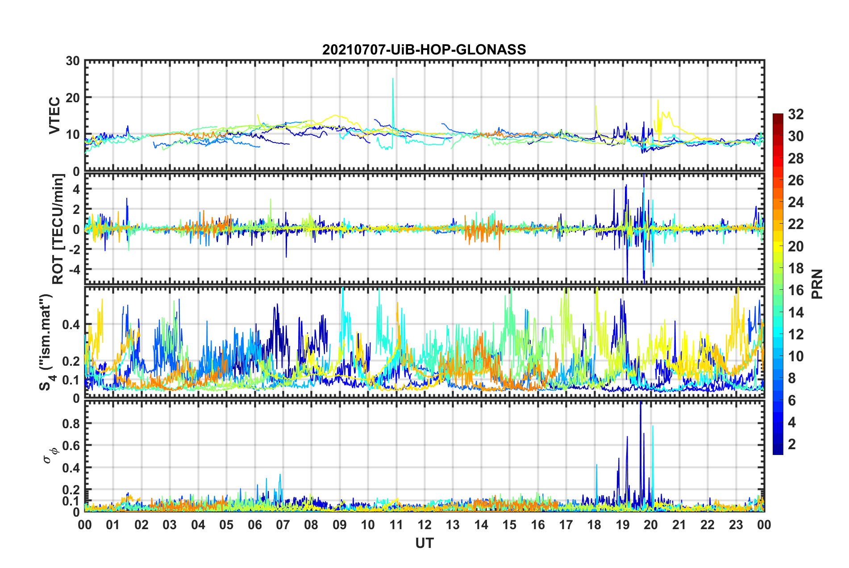Click the PRN colorbar label
The image size is (849, 568).
[817, 284]
